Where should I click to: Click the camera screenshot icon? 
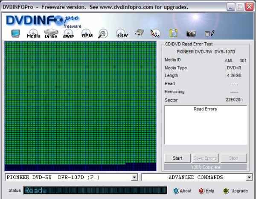coord(191,34)
